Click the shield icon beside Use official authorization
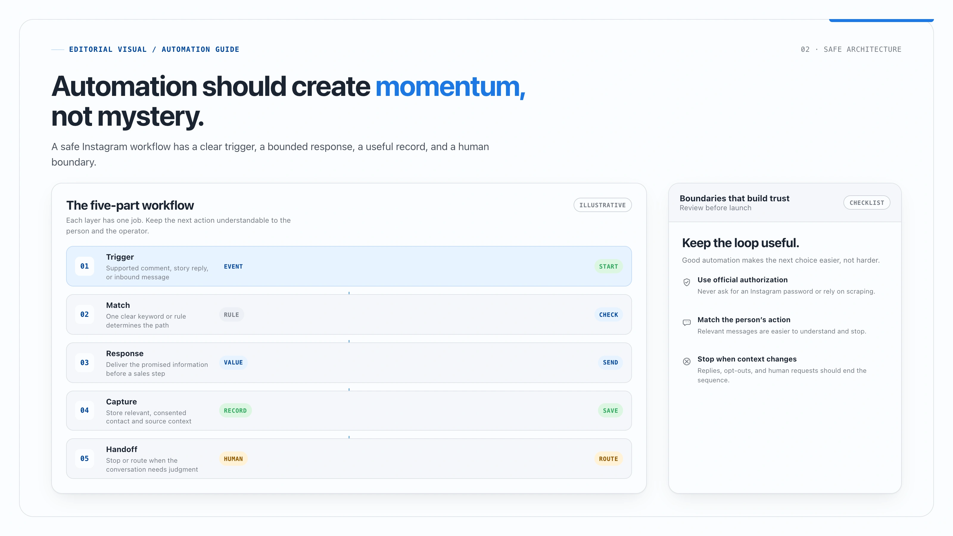The width and height of the screenshot is (953, 536). [687, 282]
